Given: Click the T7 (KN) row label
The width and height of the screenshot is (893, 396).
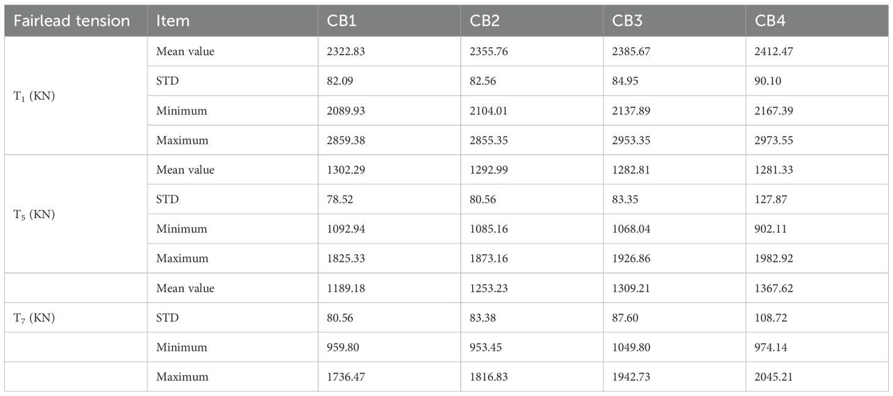Looking at the screenshot, I should click(x=34, y=318).
